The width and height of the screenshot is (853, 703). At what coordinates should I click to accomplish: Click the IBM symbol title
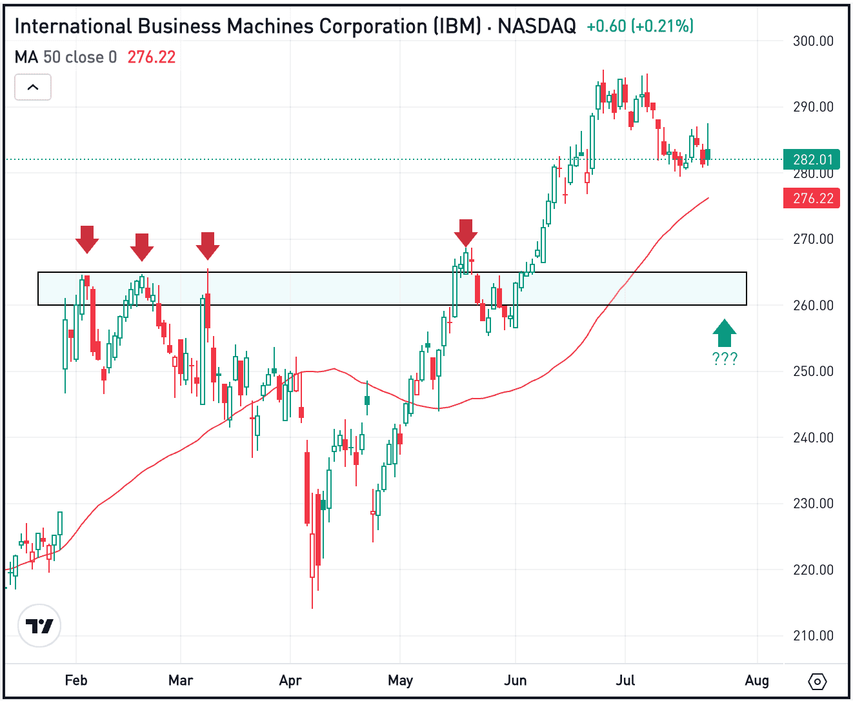pyautogui.click(x=295, y=26)
